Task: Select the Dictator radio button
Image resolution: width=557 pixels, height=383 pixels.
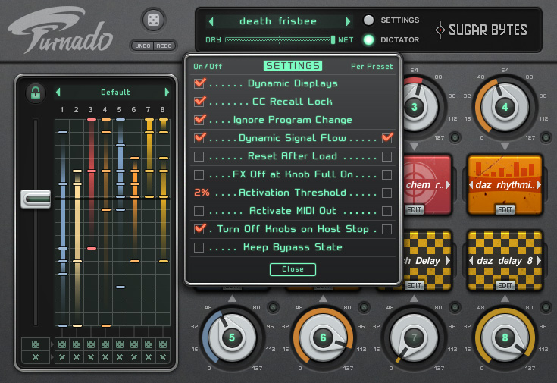Action: pos(369,40)
